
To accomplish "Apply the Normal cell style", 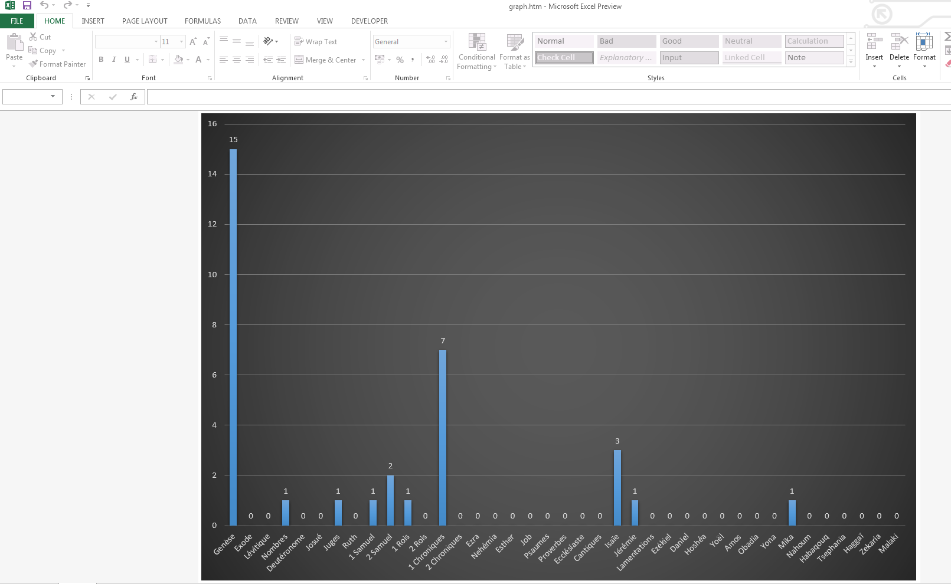I will pos(564,41).
